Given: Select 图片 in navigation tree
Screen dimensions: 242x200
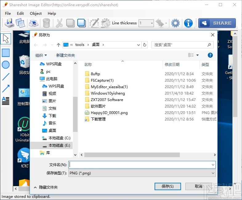Looking at the screenshot, I should (x=49, y=101).
